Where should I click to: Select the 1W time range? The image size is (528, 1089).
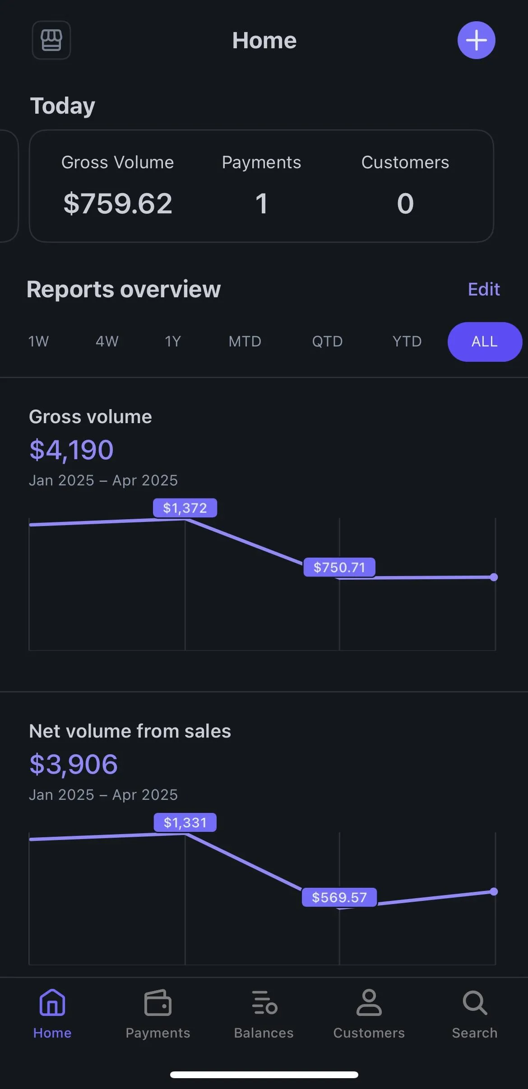click(x=38, y=341)
